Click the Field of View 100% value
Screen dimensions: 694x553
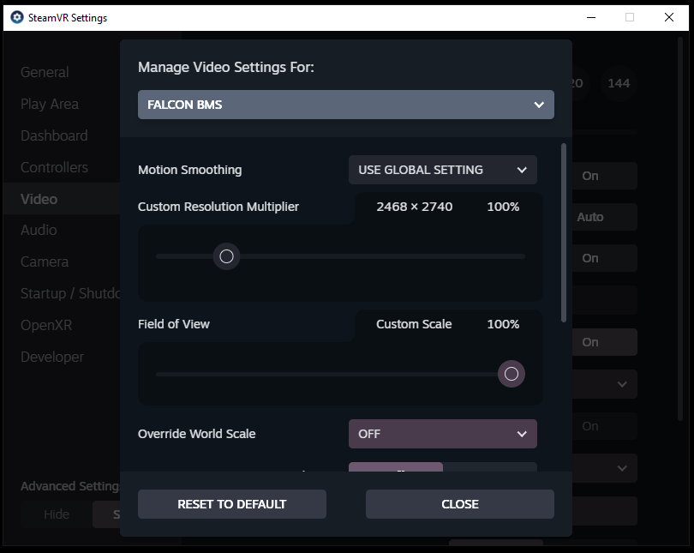(x=503, y=324)
